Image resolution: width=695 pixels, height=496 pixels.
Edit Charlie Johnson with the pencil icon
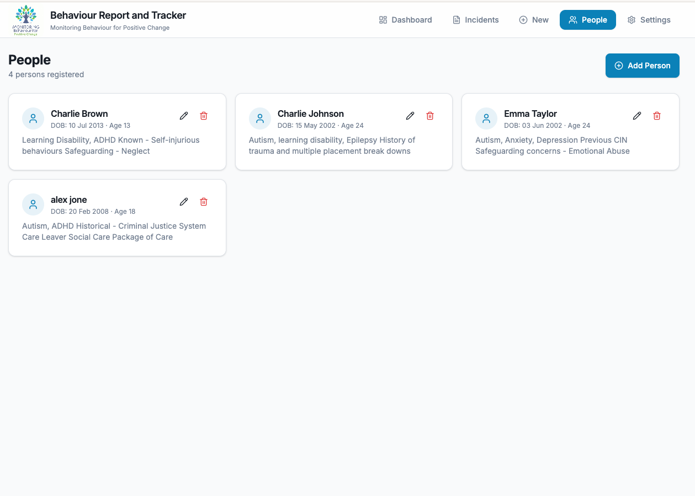(410, 116)
